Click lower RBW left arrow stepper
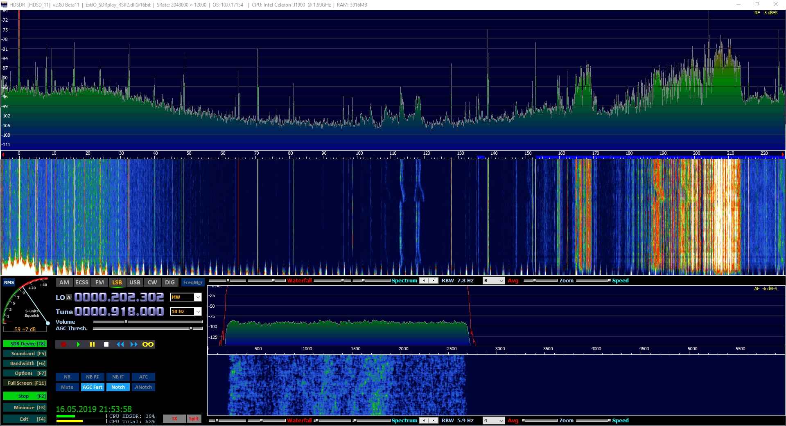 point(424,421)
